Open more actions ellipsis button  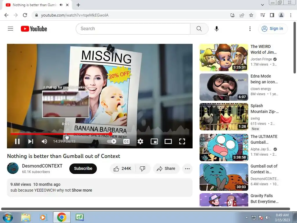click(187, 169)
